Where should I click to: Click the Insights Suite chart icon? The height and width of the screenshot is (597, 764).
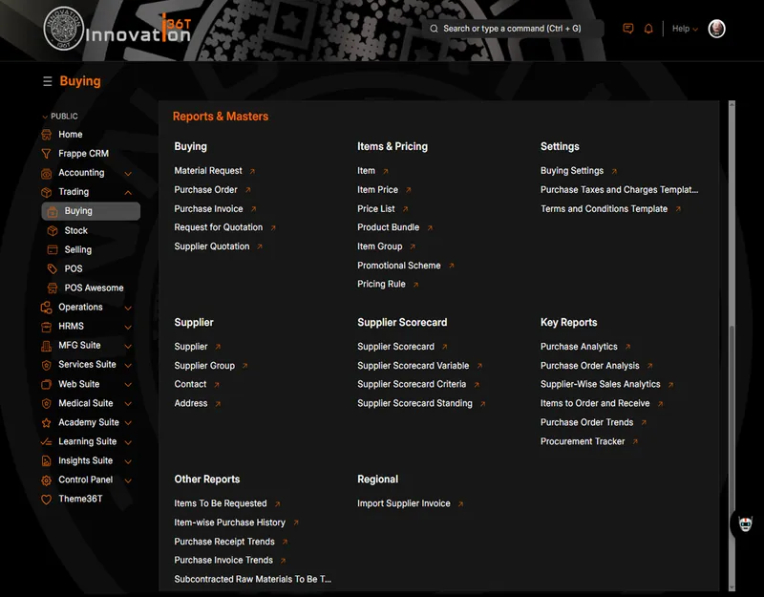(46, 461)
